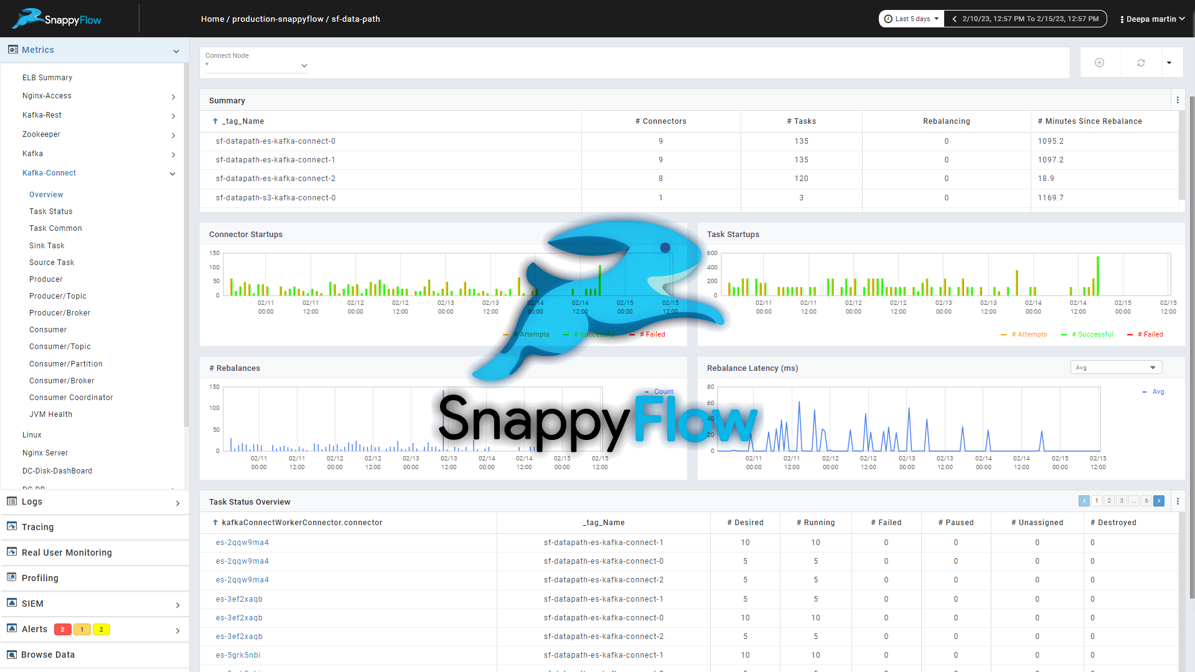The height and width of the screenshot is (672, 1195).
Task: Click on sf-datapath-es-kafka-connect-0 row
Action: [275, 141]
